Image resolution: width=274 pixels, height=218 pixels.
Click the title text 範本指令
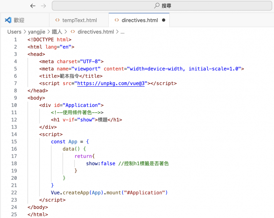70,76
